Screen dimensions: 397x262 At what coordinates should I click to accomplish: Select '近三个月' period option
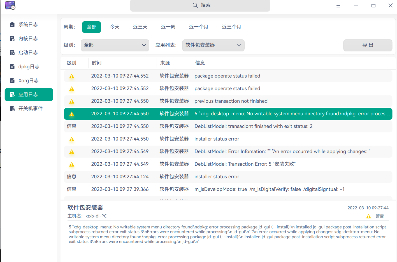pos(231,27)
